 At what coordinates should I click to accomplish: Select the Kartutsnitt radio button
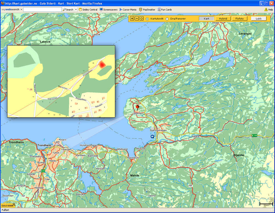(147, 19)
